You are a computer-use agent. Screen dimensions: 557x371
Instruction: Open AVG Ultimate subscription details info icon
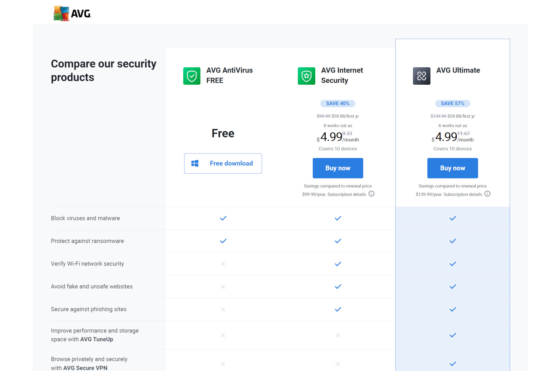click(487, 194)
